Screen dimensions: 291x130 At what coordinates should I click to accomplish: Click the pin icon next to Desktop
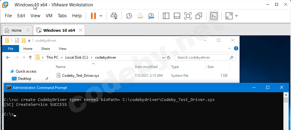coord(47,79)
